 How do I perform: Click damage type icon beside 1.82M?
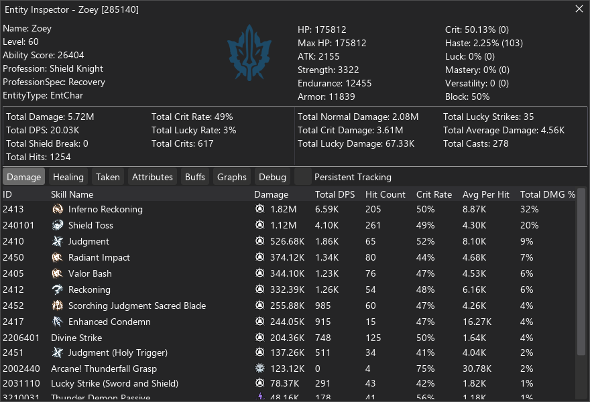click(259, 209)
